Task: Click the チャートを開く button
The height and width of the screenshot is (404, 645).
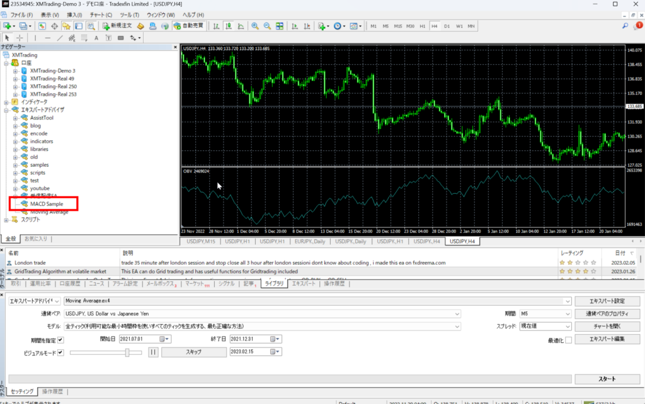Action: pyautogui.click(x=607, y=327)
